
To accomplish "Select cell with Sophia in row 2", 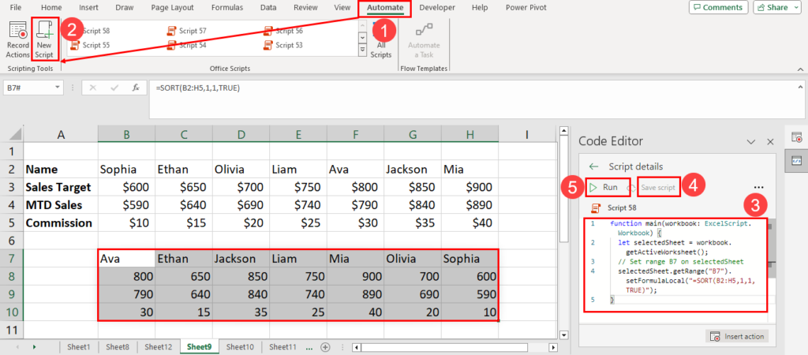I will (x=126, y=170).
